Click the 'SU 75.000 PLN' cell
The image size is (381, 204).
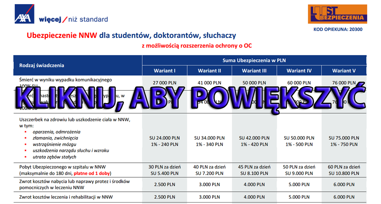pyautogui.click(x=344, y=138)
